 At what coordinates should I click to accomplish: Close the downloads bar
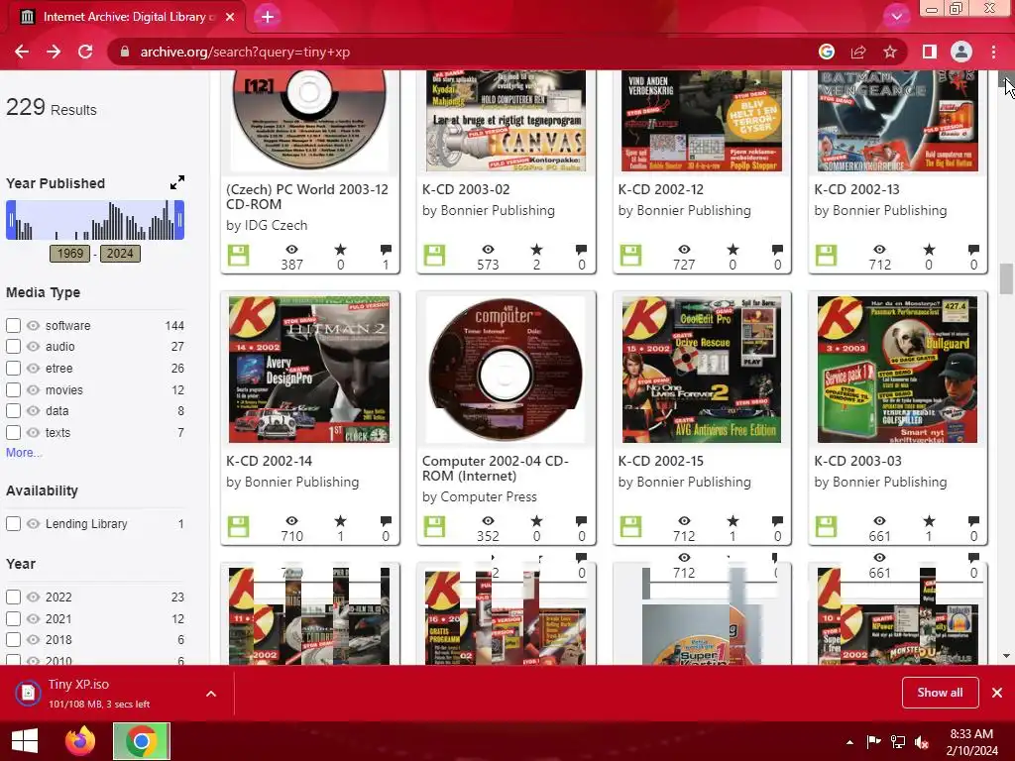(x=997, y=693)
